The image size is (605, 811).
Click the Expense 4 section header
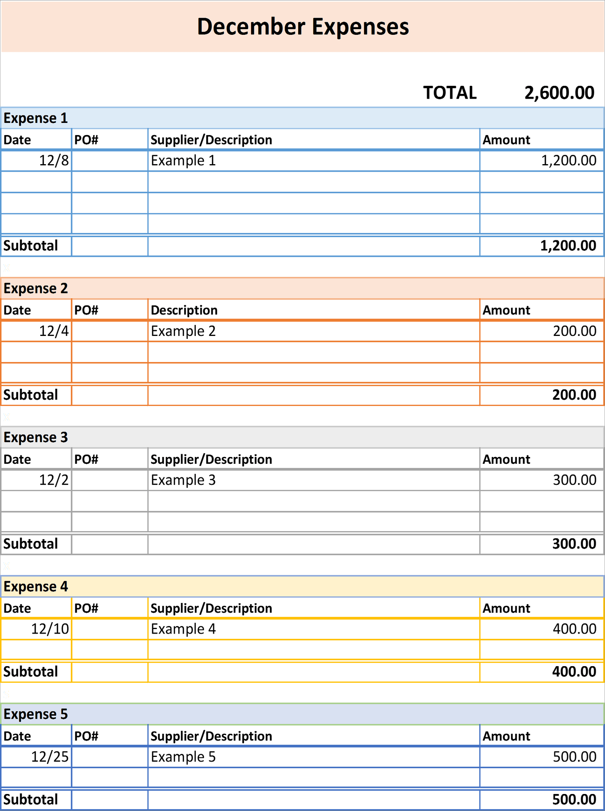pos(36,587)
